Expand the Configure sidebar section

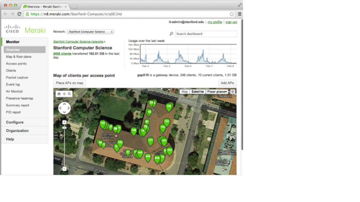[x=15, y=123]
